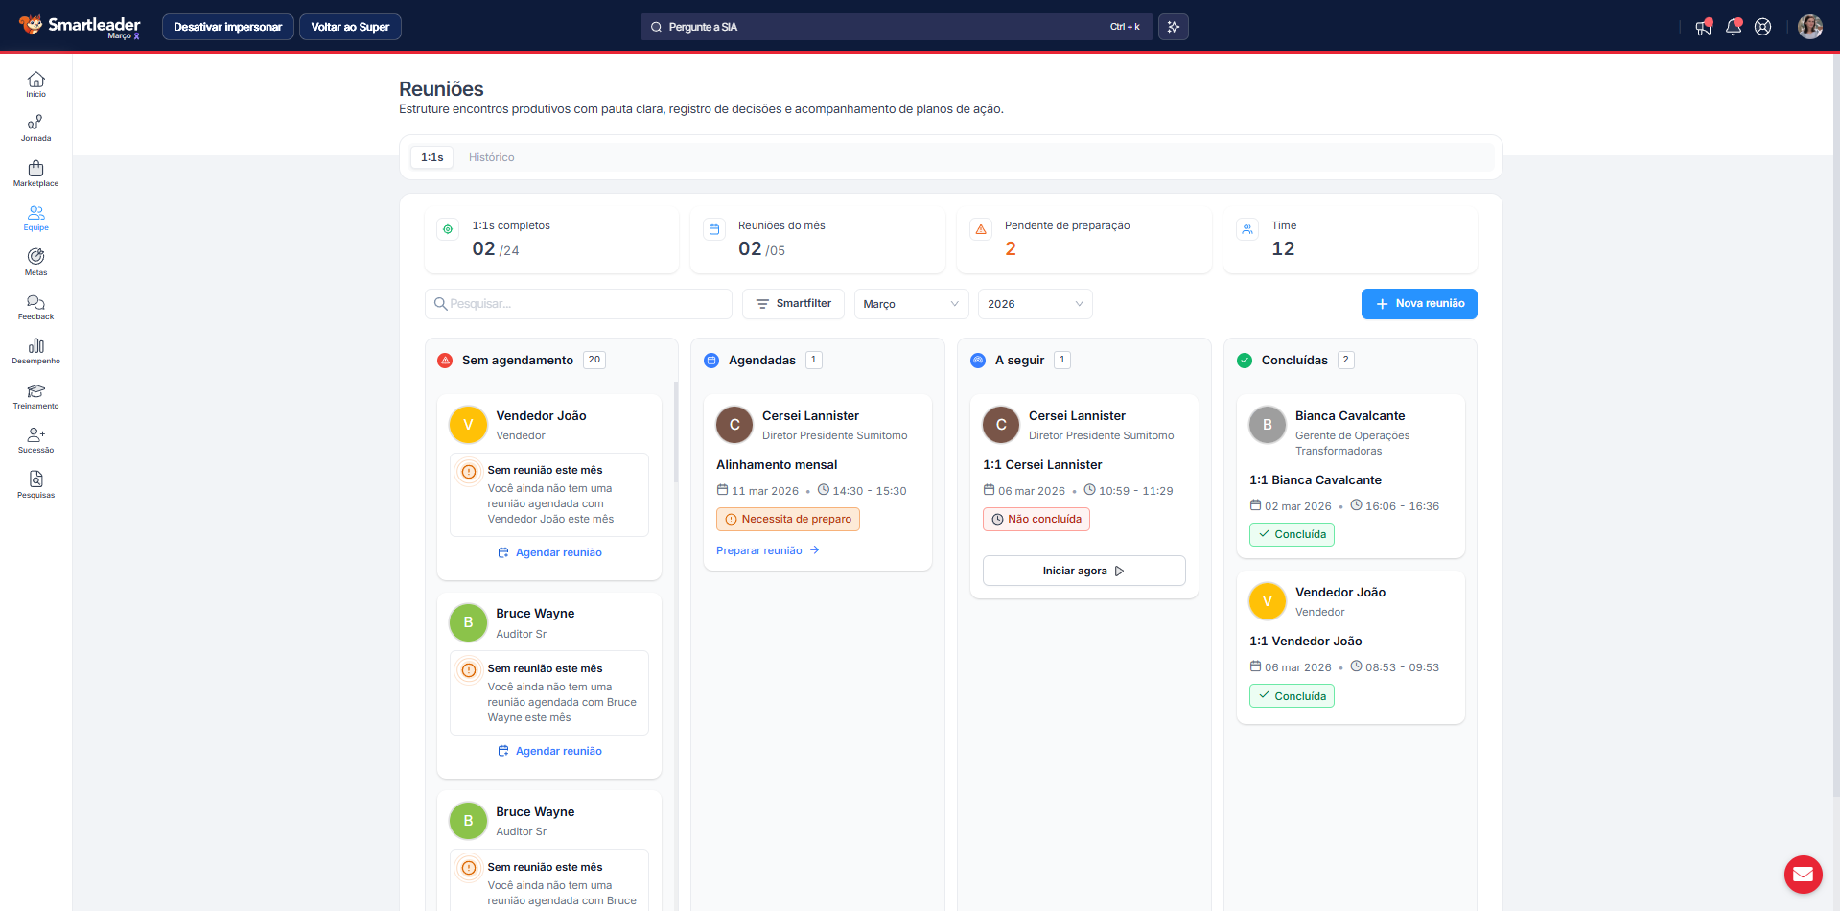
Task: Open Feedback in the sidebar
Action: [35, 307]
